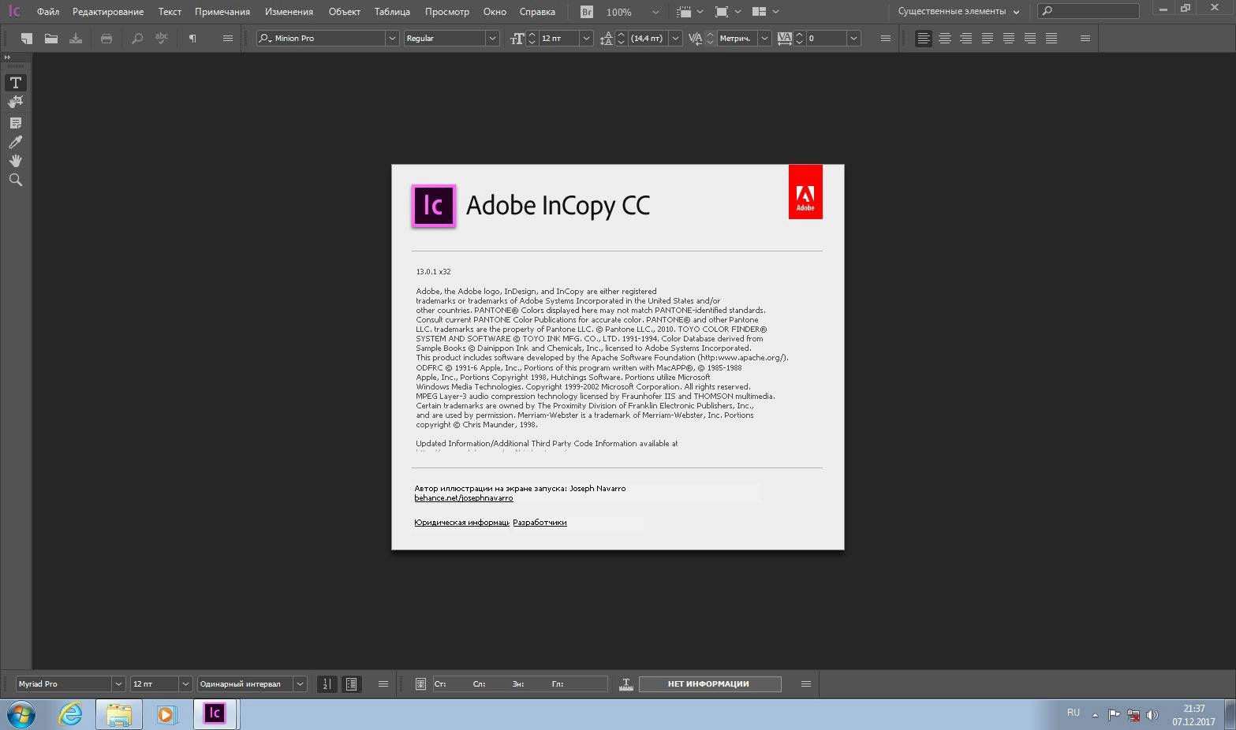
Task: Select the Zoom magnifier tool
Action: 15,180
